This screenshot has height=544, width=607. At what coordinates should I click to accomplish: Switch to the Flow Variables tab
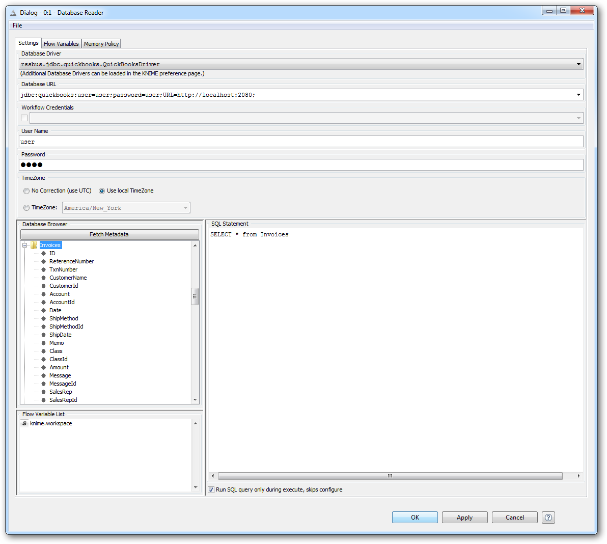pyautogui.click(x=61, y=44)
